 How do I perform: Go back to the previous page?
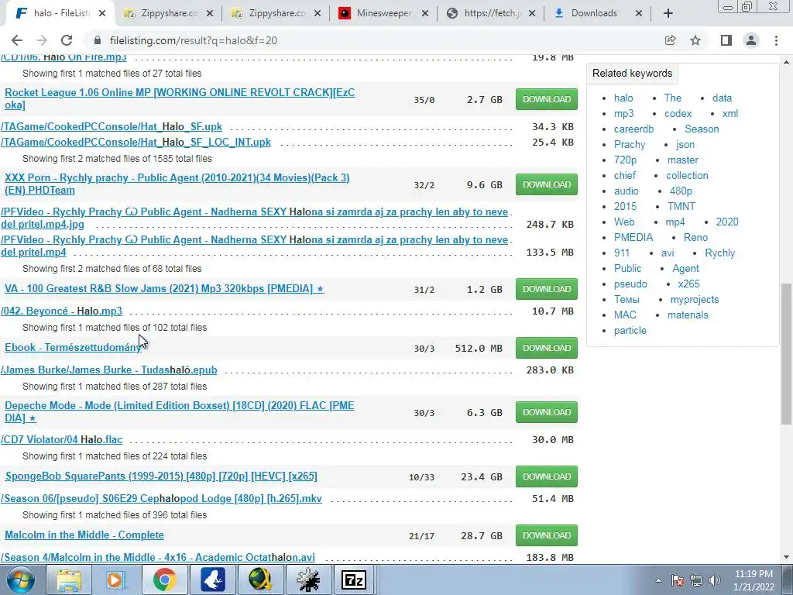click(17, 40)
